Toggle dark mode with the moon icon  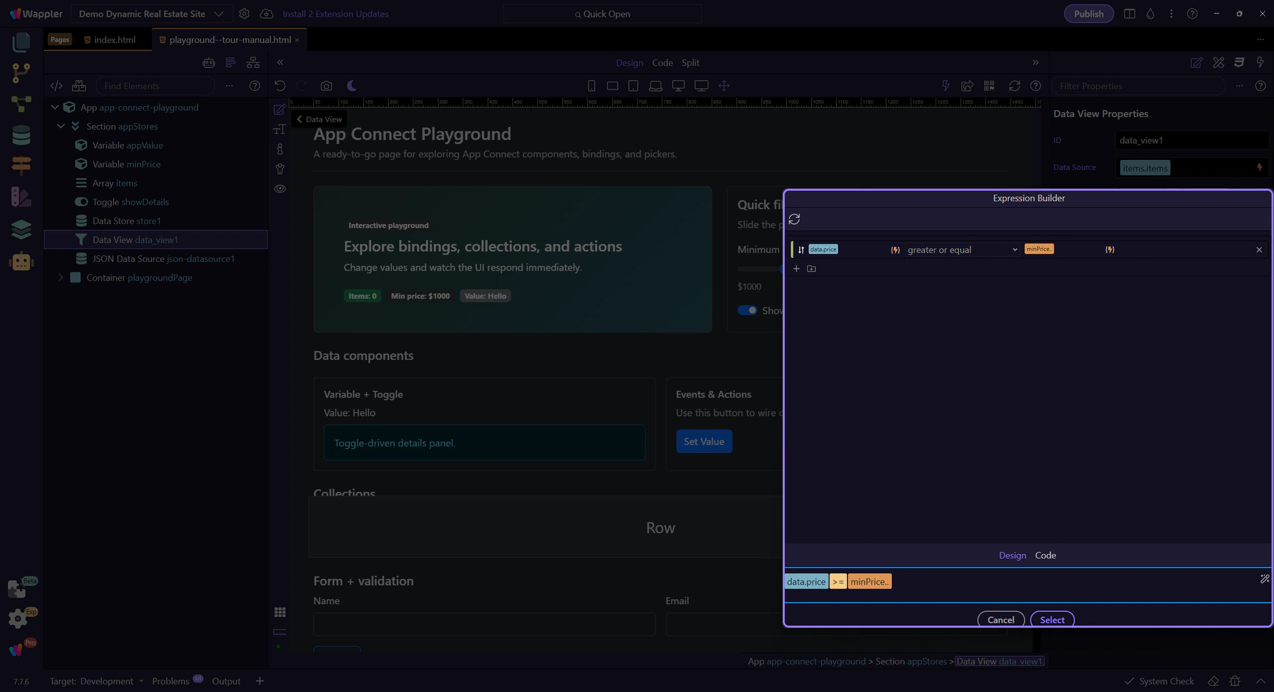(x=352, y=86)
